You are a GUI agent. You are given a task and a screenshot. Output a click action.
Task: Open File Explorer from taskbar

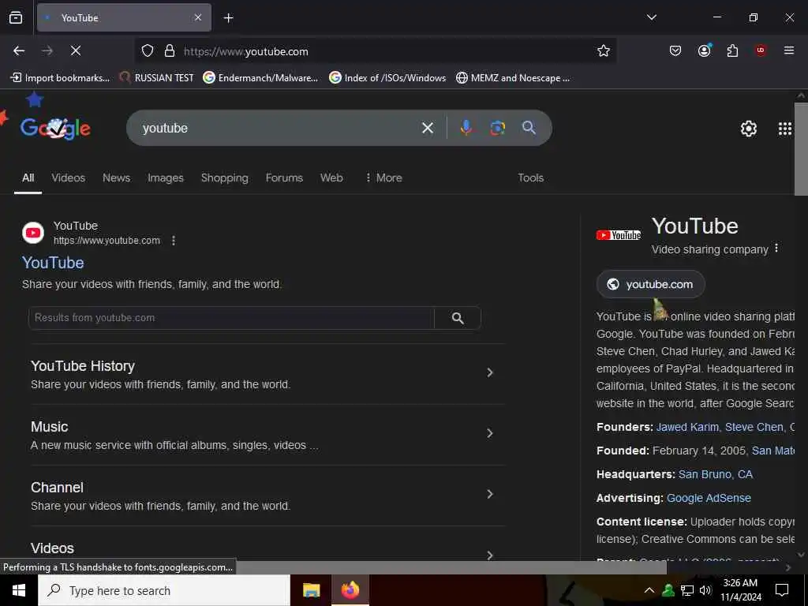[311, 590]
